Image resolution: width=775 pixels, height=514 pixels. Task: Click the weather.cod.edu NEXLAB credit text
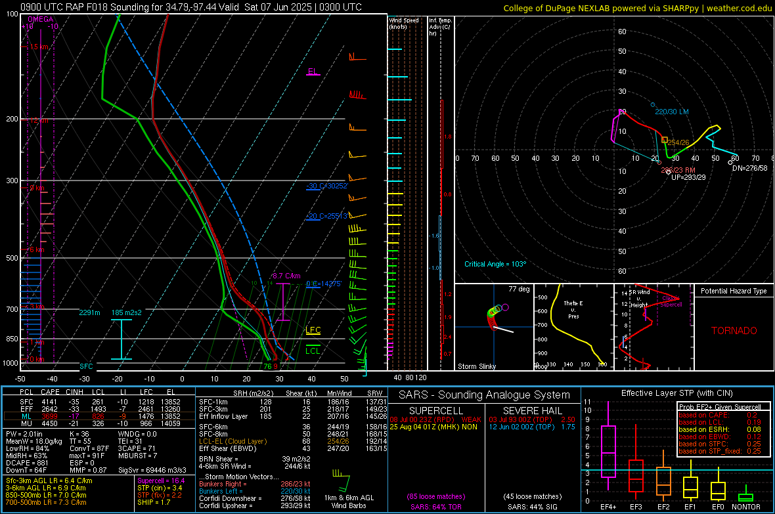click(637, 8)
